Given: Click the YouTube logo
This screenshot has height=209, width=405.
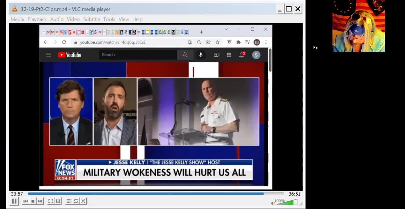Looking at the screenshot, I should point(70,55).
